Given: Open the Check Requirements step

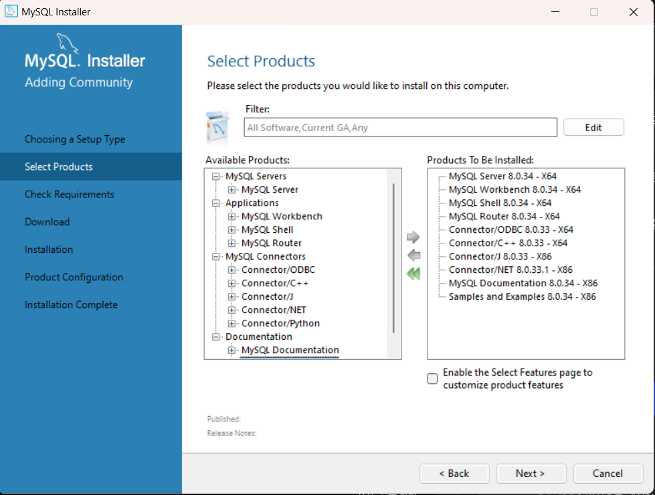Looking at the screenshot, I should click(70, 194).
